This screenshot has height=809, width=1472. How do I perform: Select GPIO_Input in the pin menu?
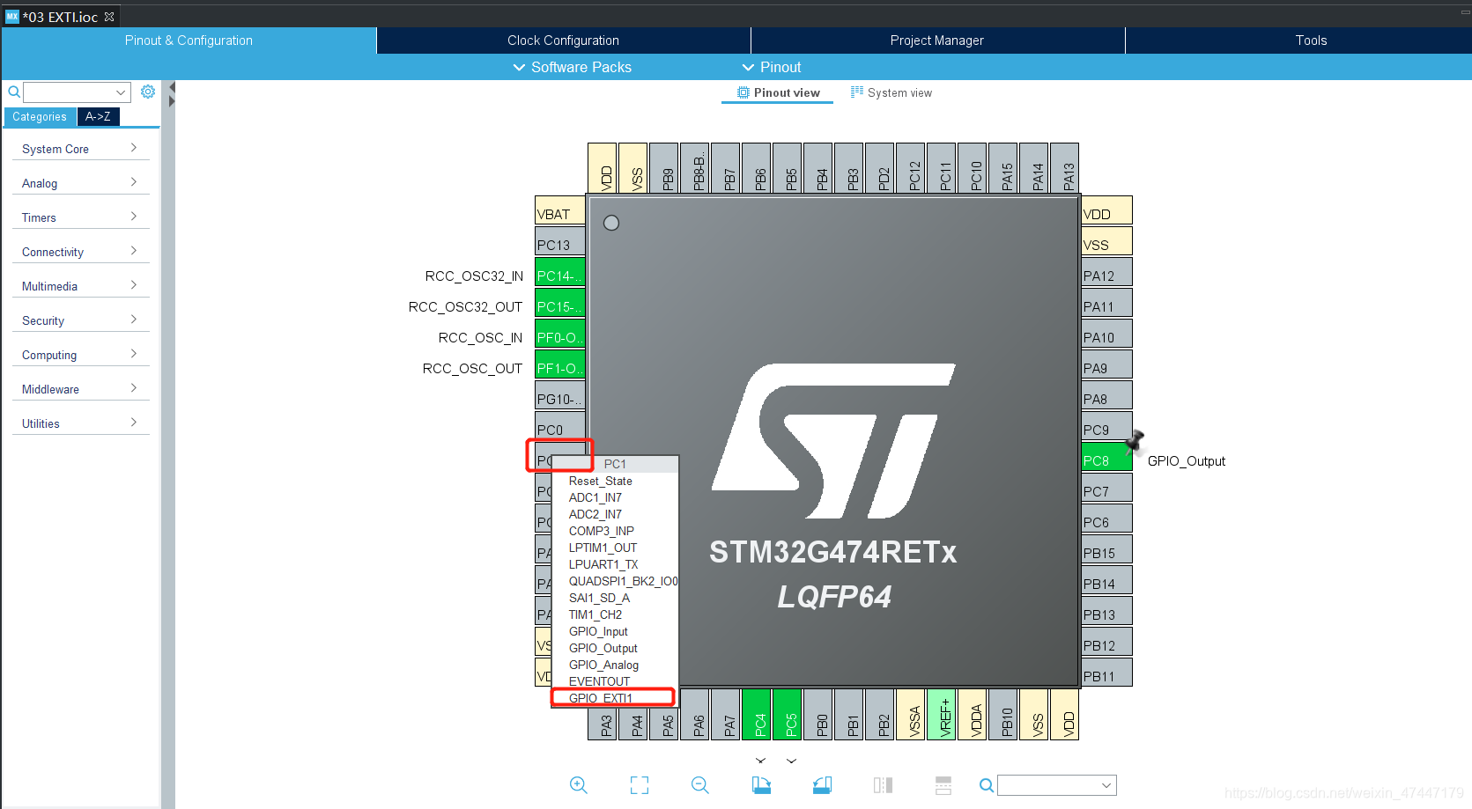[x=615, y=631]
